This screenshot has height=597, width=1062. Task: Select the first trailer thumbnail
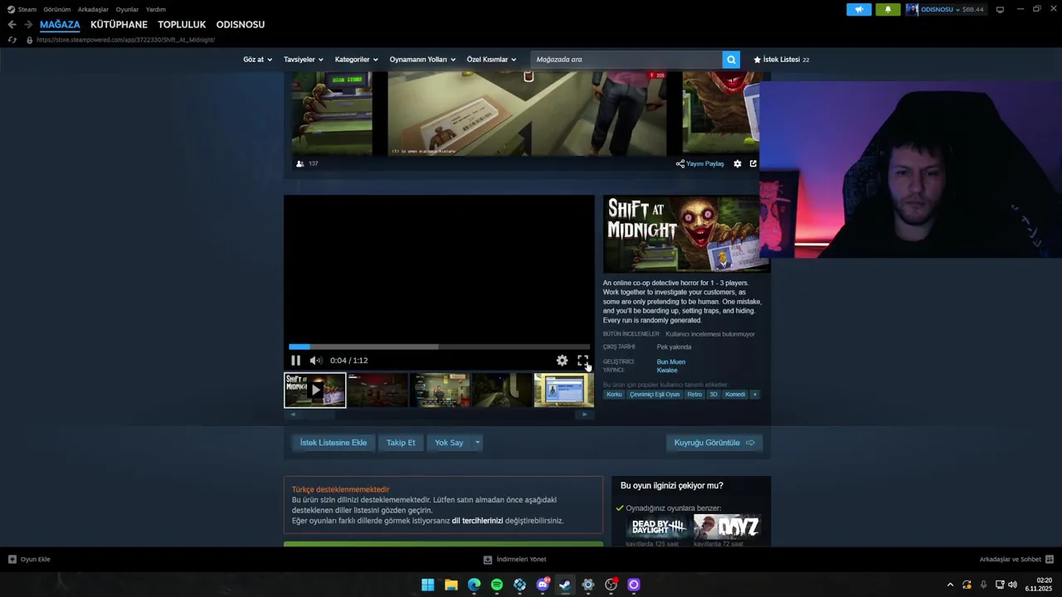point(315,390)
